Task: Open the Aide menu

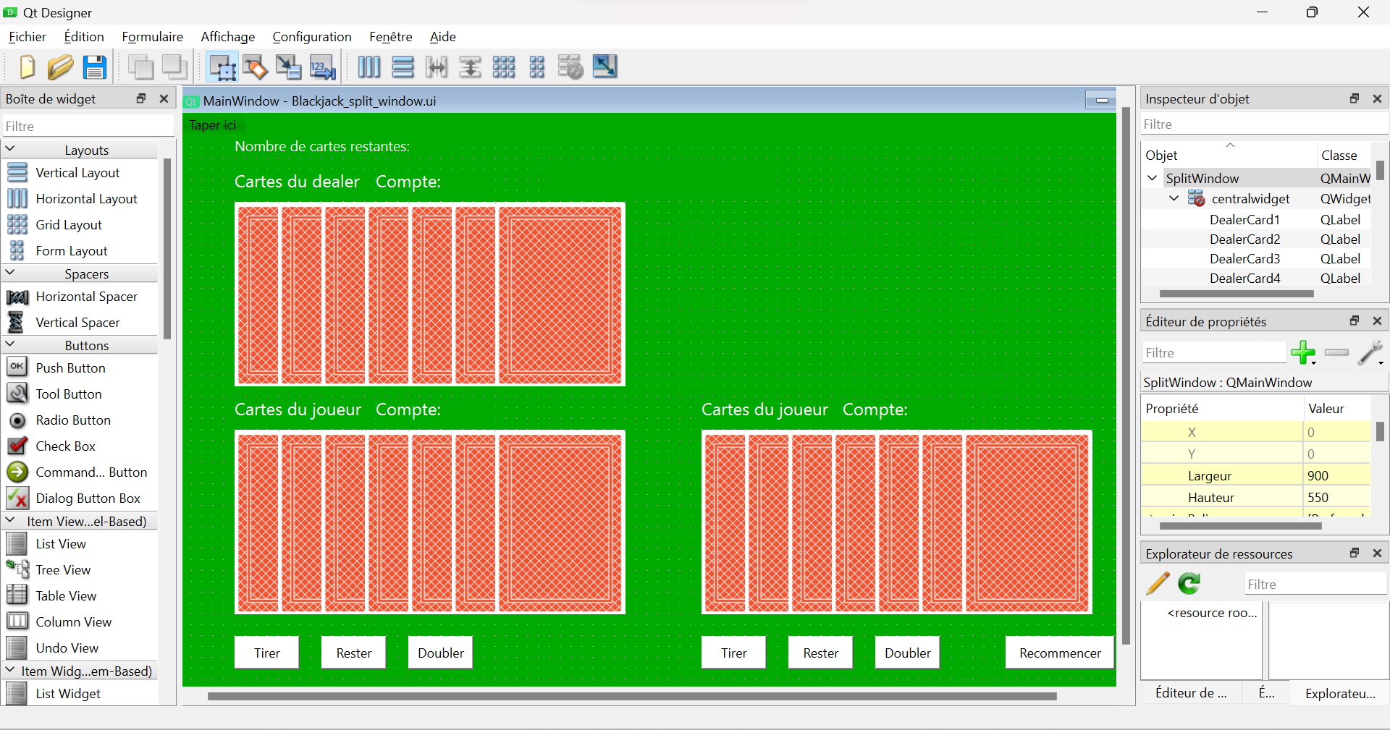Action: pyautogui.click(x=443, y=37)
